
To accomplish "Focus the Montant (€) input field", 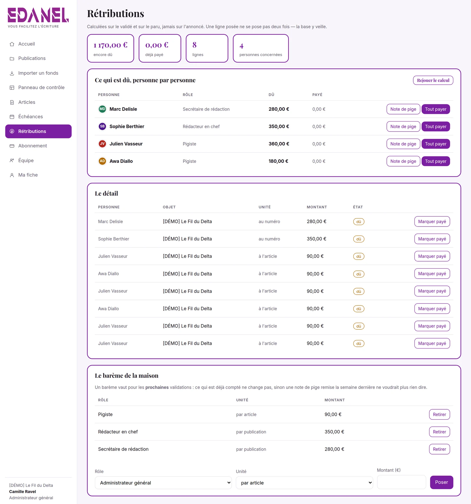I will [x=402, y=482].
